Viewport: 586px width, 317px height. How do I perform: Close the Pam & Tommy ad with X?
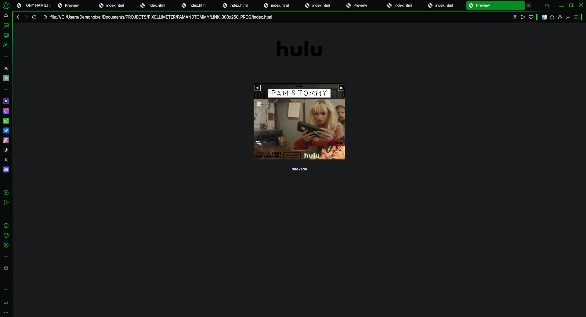pyautogui.click(x=341, y=88)
